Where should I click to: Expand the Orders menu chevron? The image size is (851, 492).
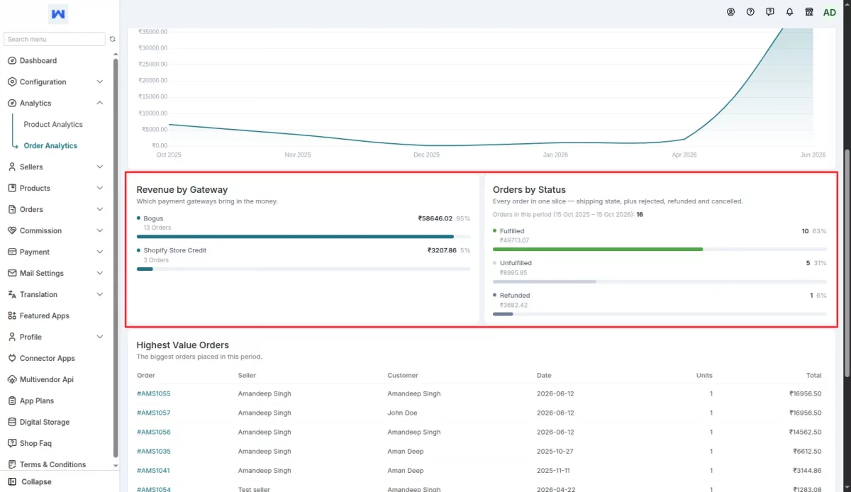pyautogui.click(x=99, y=210)
